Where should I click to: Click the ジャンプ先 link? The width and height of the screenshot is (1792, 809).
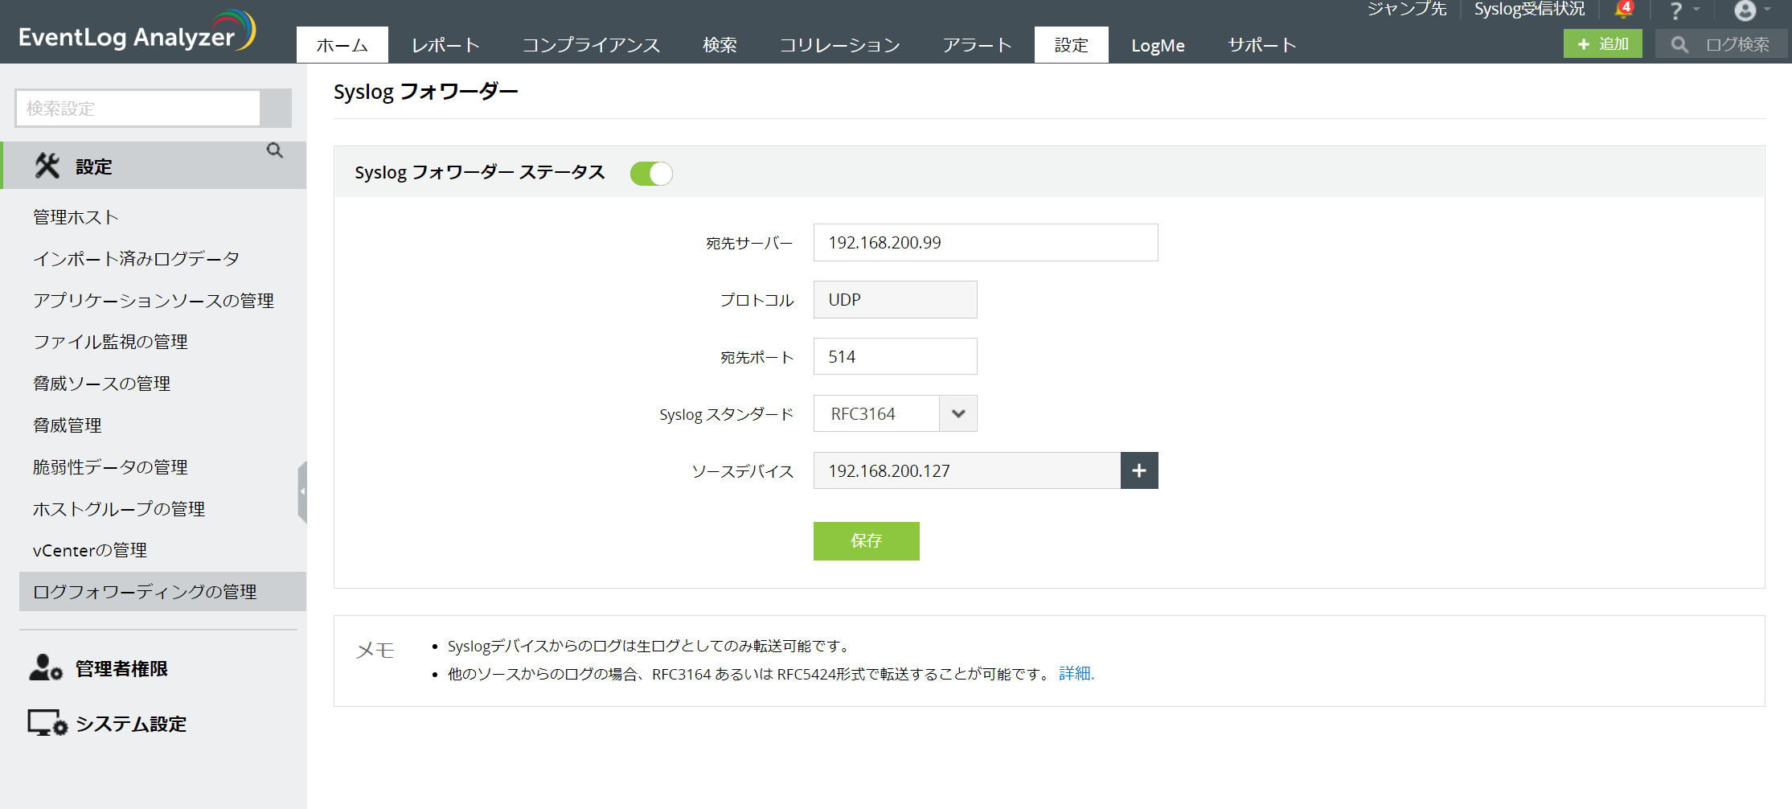[x=1407, y=9]
